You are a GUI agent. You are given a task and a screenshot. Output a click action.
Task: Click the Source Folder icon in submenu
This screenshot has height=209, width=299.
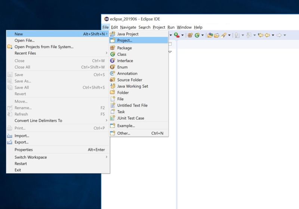coord(112,80)
